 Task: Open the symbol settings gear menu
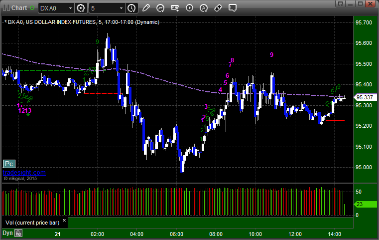click(81, 8)
